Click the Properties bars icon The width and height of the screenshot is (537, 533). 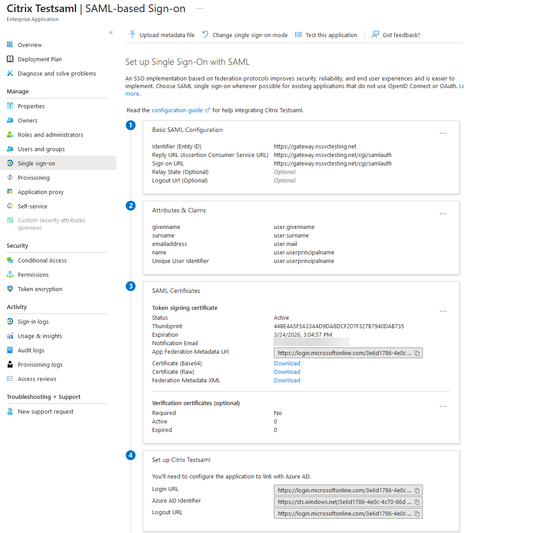coord(10,106)
